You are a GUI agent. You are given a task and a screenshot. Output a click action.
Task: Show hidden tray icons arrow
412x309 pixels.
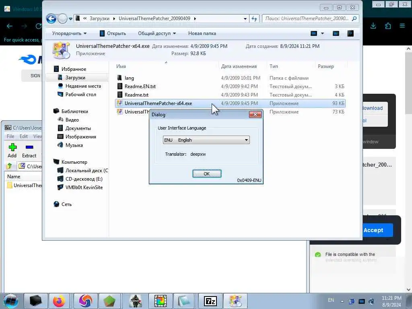[342, 301]
